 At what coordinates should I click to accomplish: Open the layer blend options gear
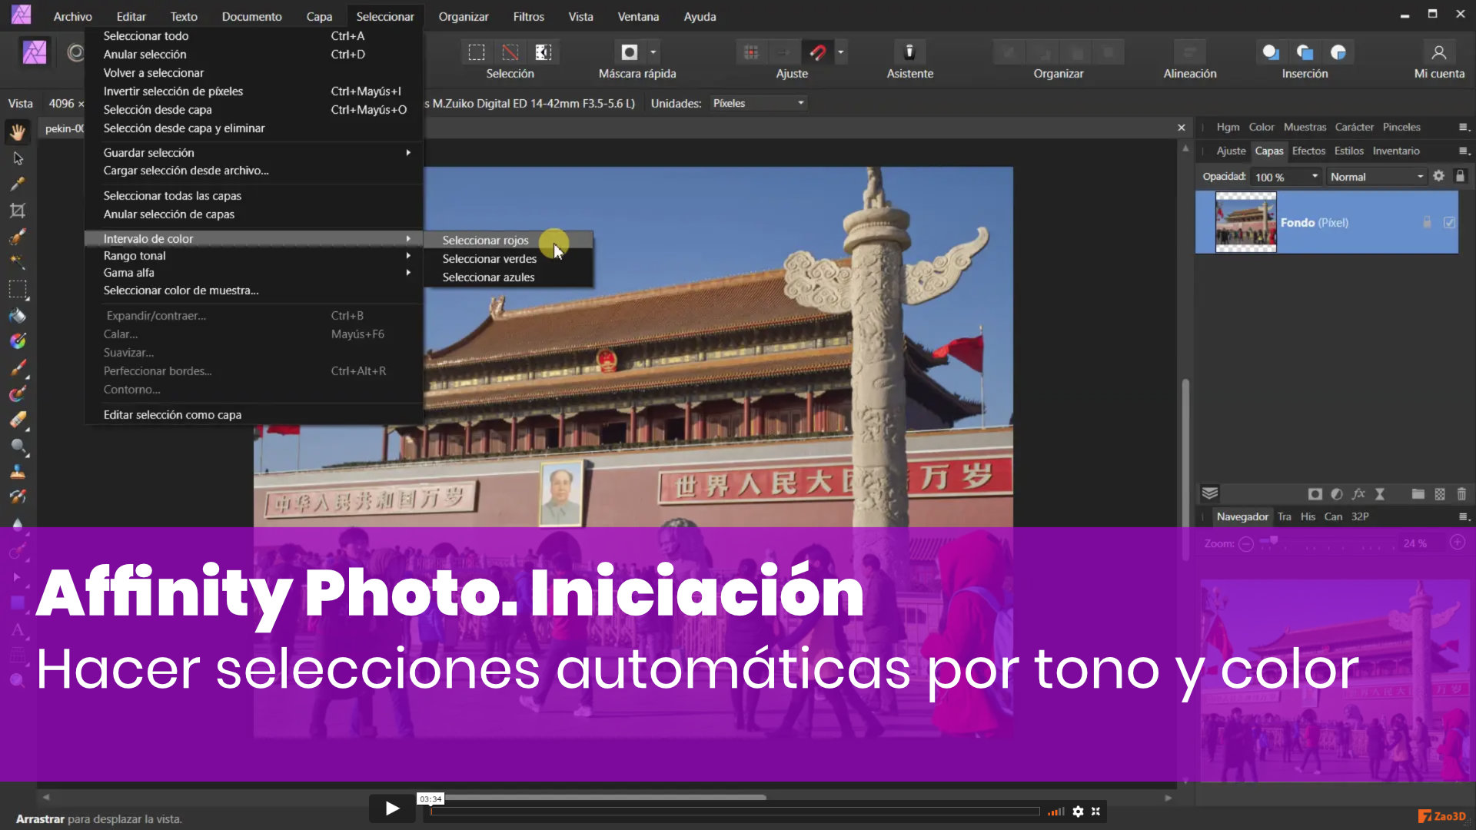coord(1439,176)
